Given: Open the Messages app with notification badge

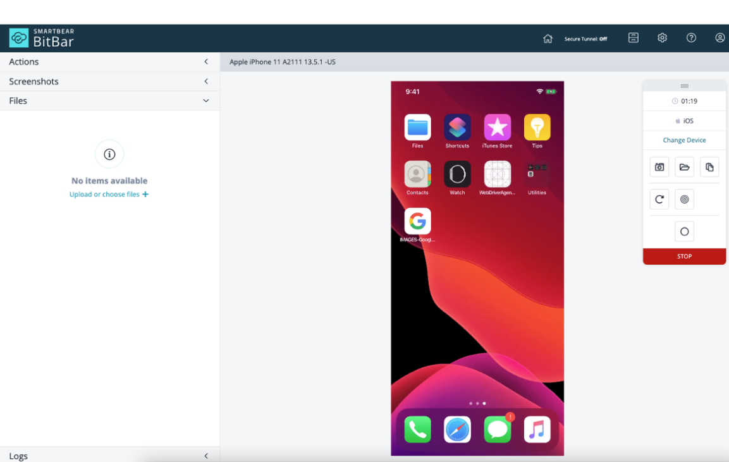Looking at the screenshot, I should [x=497, y=429].
